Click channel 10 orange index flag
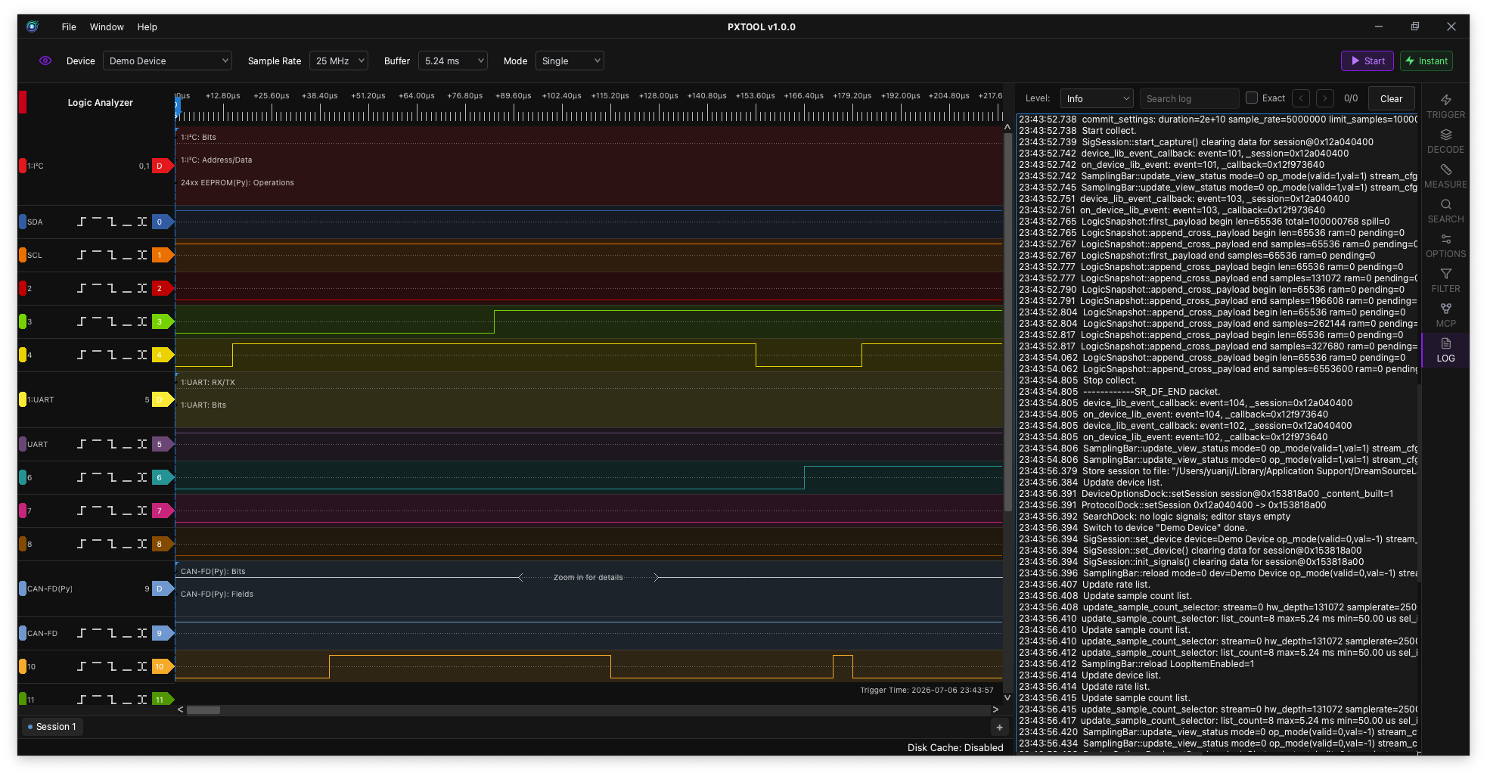1487x776 pixels. [163, 666]
